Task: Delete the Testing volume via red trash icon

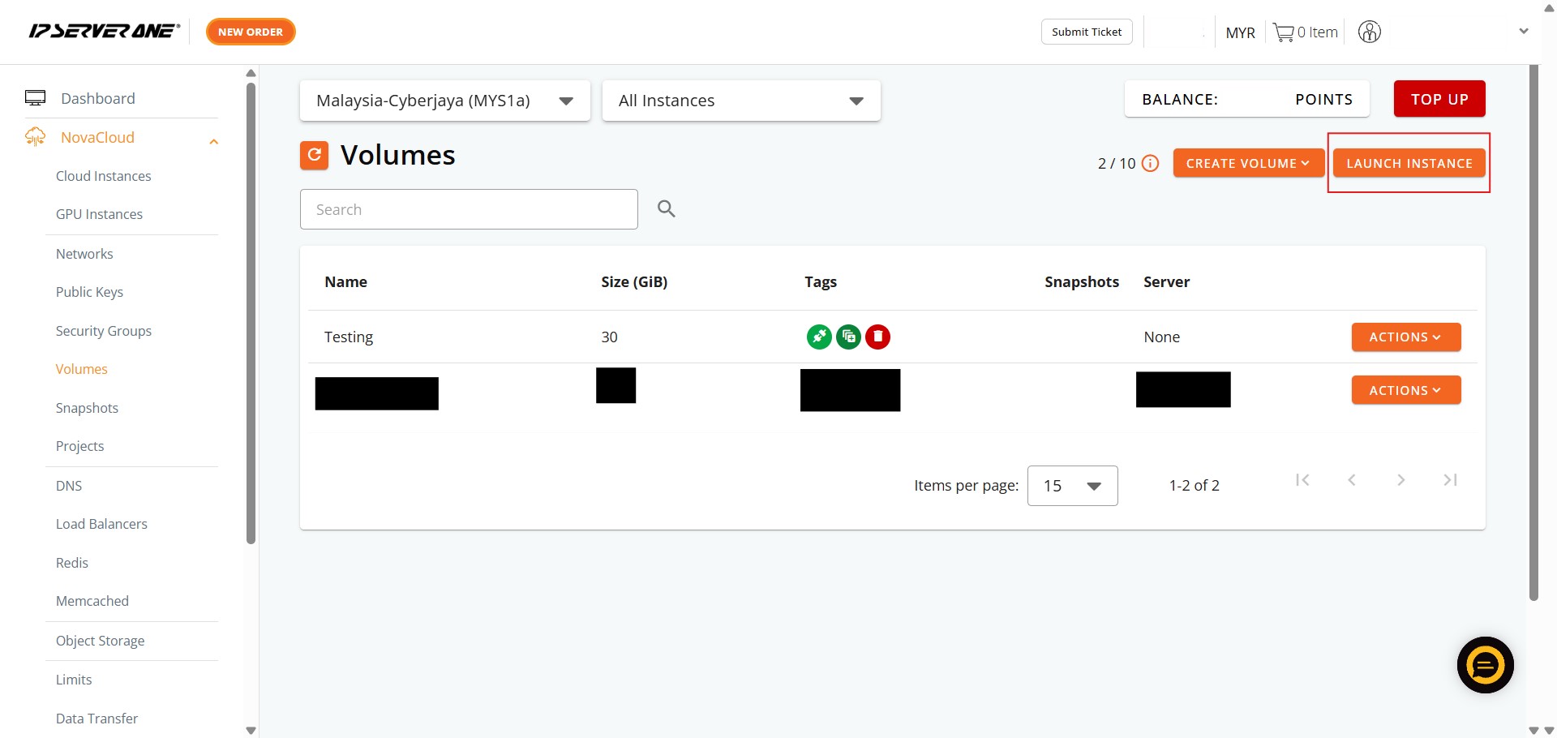Action: (877, 337)
